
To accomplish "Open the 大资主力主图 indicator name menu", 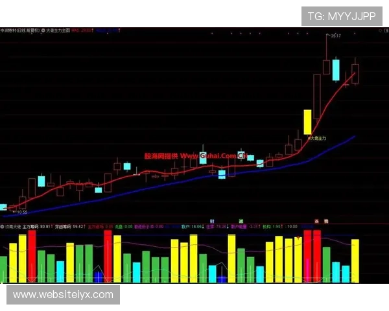I will point(58,30).
